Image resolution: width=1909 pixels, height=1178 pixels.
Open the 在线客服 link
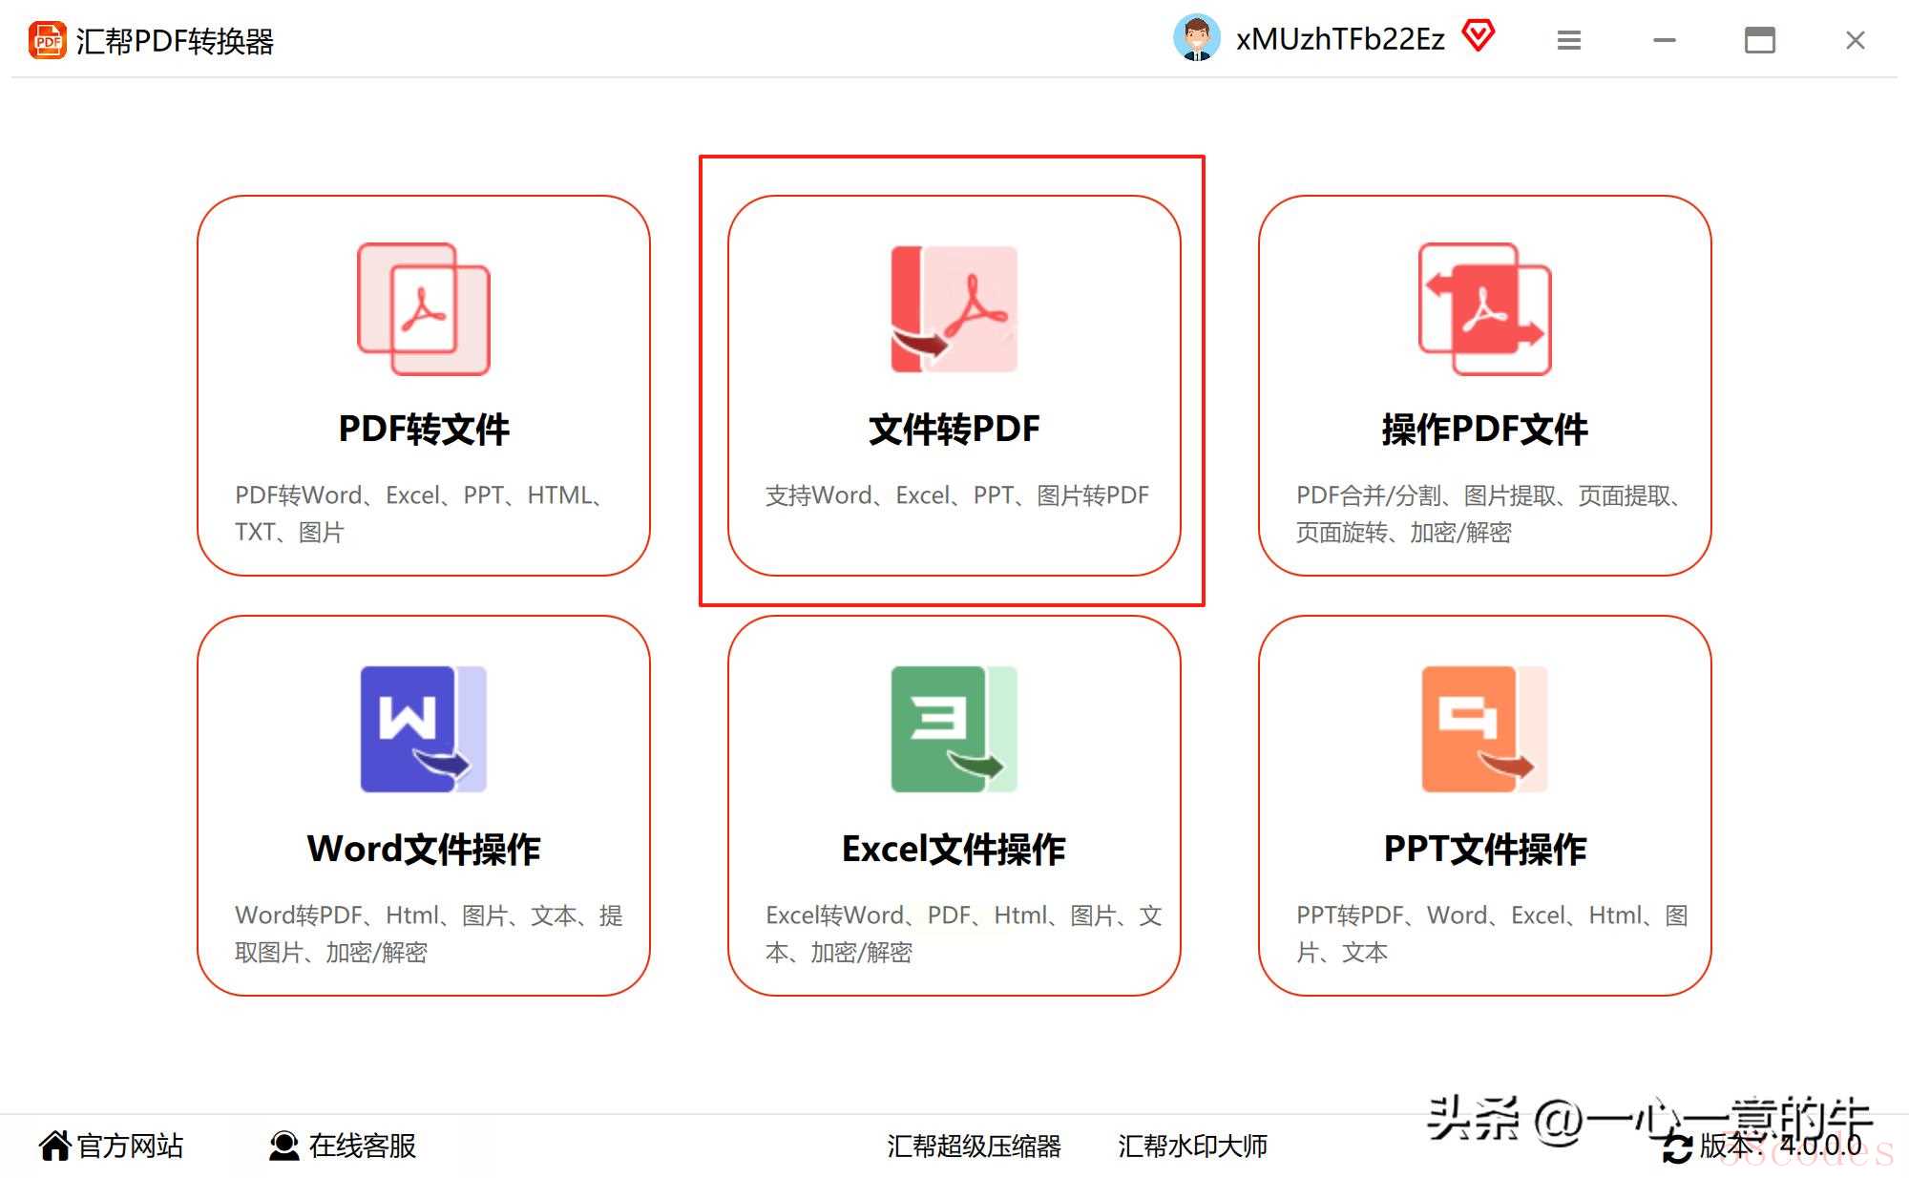363,1146
